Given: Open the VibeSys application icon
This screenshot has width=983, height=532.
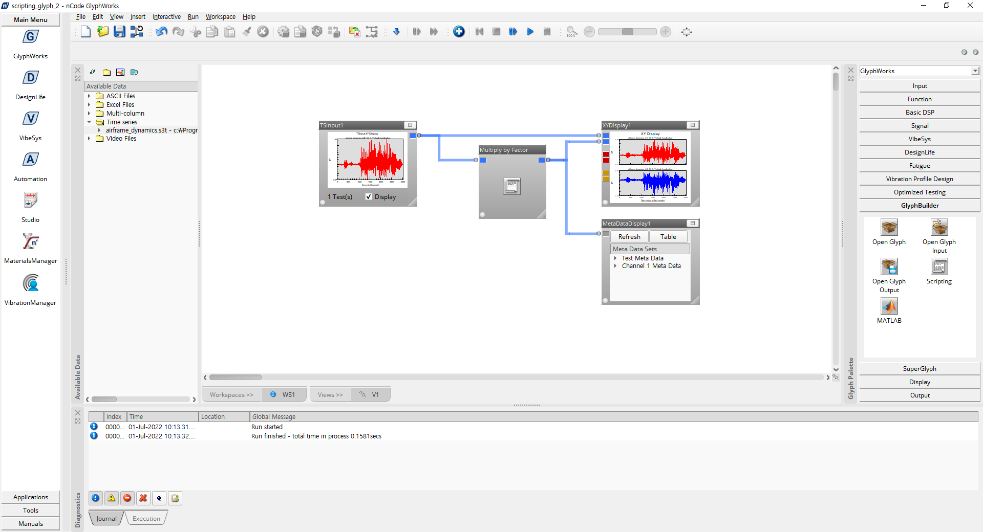Looking at the screenshot, I should [30, 119].
